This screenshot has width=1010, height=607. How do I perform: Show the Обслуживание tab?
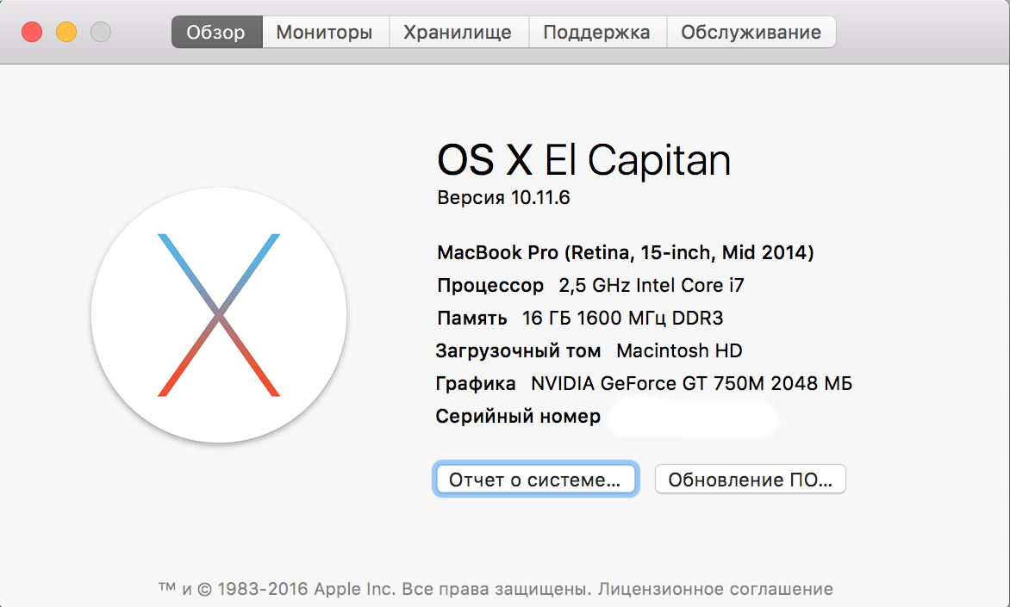coord(751,33)
